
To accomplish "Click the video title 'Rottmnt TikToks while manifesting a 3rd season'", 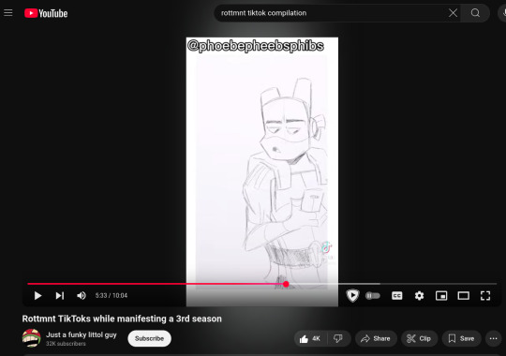I will tap(122, 319).
